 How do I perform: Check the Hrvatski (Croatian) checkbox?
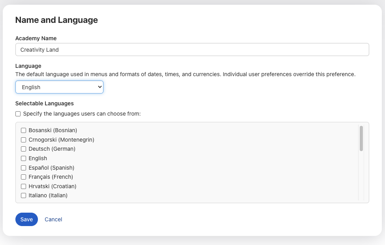pyautogui.click(x=23, y=186)
